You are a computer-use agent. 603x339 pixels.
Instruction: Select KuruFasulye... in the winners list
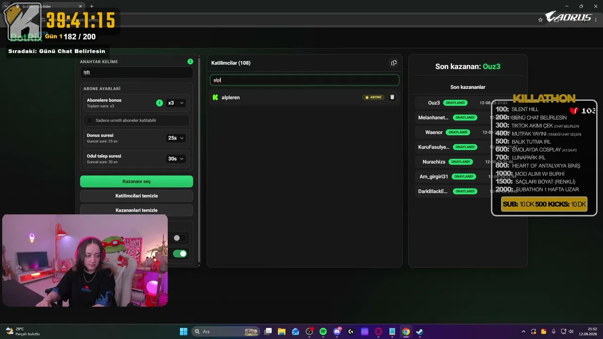point(434,147)
